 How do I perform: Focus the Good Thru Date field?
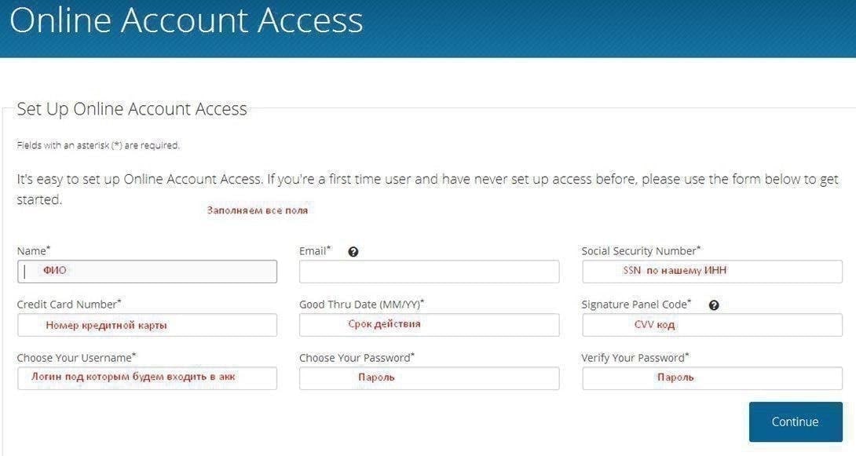click(x=429, y=325)
